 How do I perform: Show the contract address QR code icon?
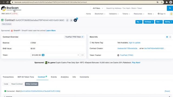pos(71,20)
